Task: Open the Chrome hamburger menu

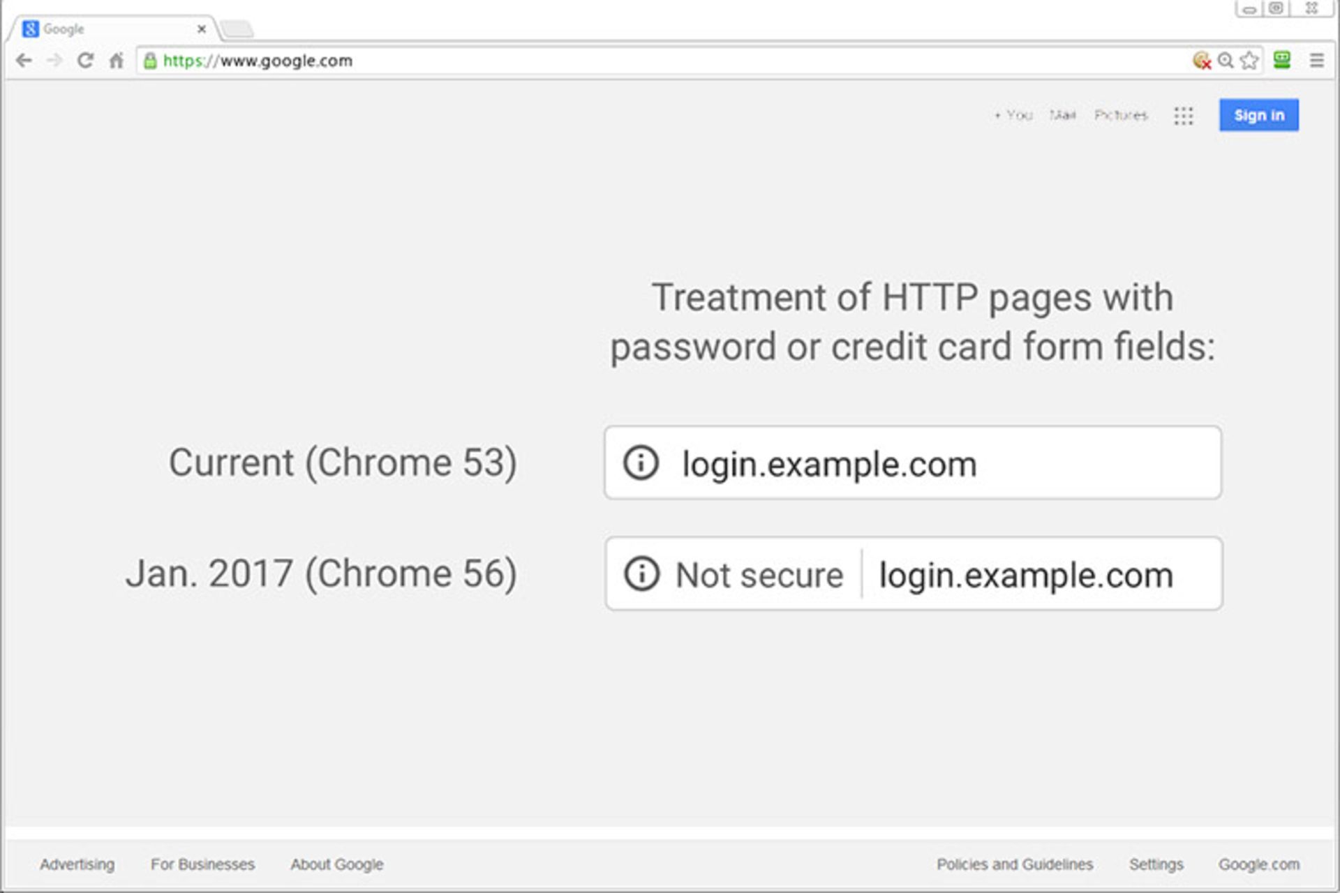Action: pyautogui.click(x=1317, y=61)
